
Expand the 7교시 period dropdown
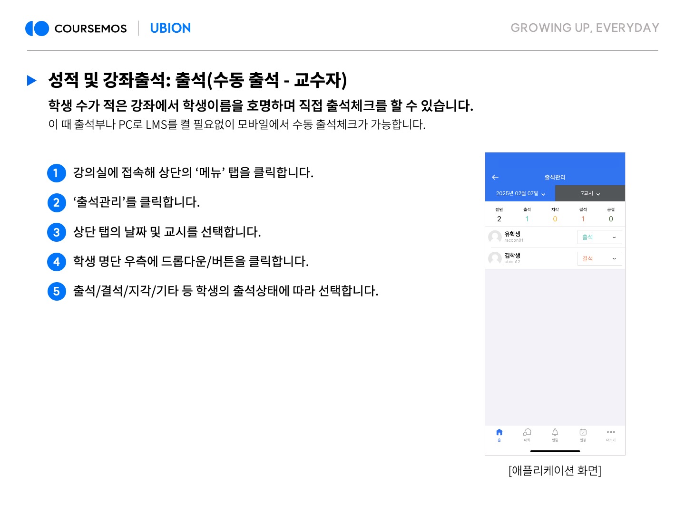click(x=590, y=194)
